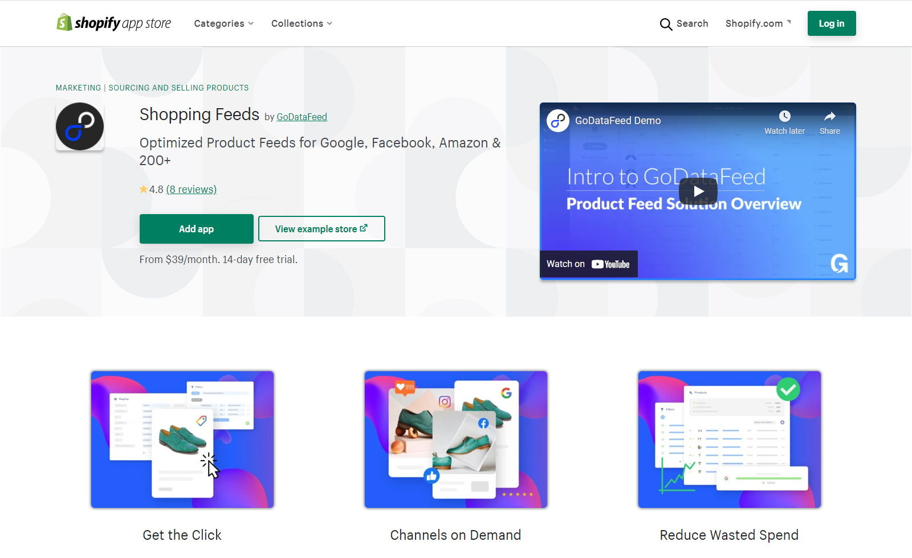This screenshot has height=558, width=912.
Task: Open the GoDataFeed developer link
Action: point(302,117)
